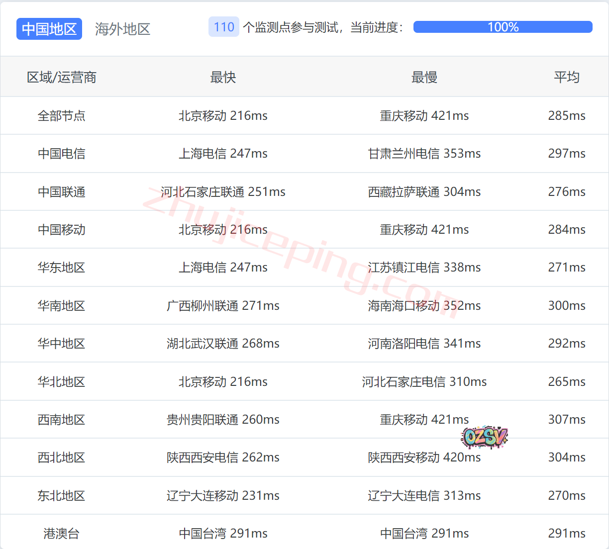Click the 110 monitoring points badge
Screen dimensions: 609x549
tap(223, 27)
